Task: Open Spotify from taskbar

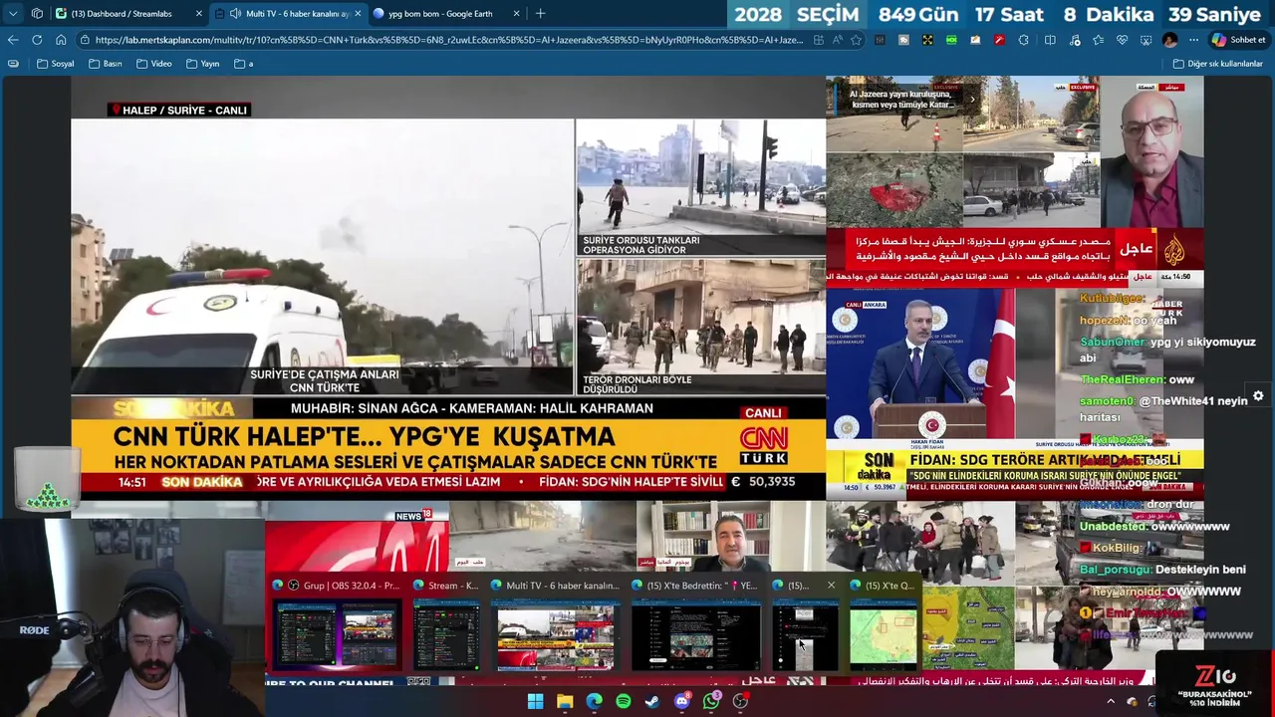Action: click(x=624, y=701)
